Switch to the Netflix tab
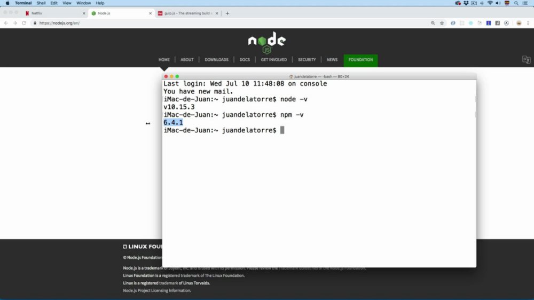The height and width of the screenshot is (300, 534). (54, 13)
